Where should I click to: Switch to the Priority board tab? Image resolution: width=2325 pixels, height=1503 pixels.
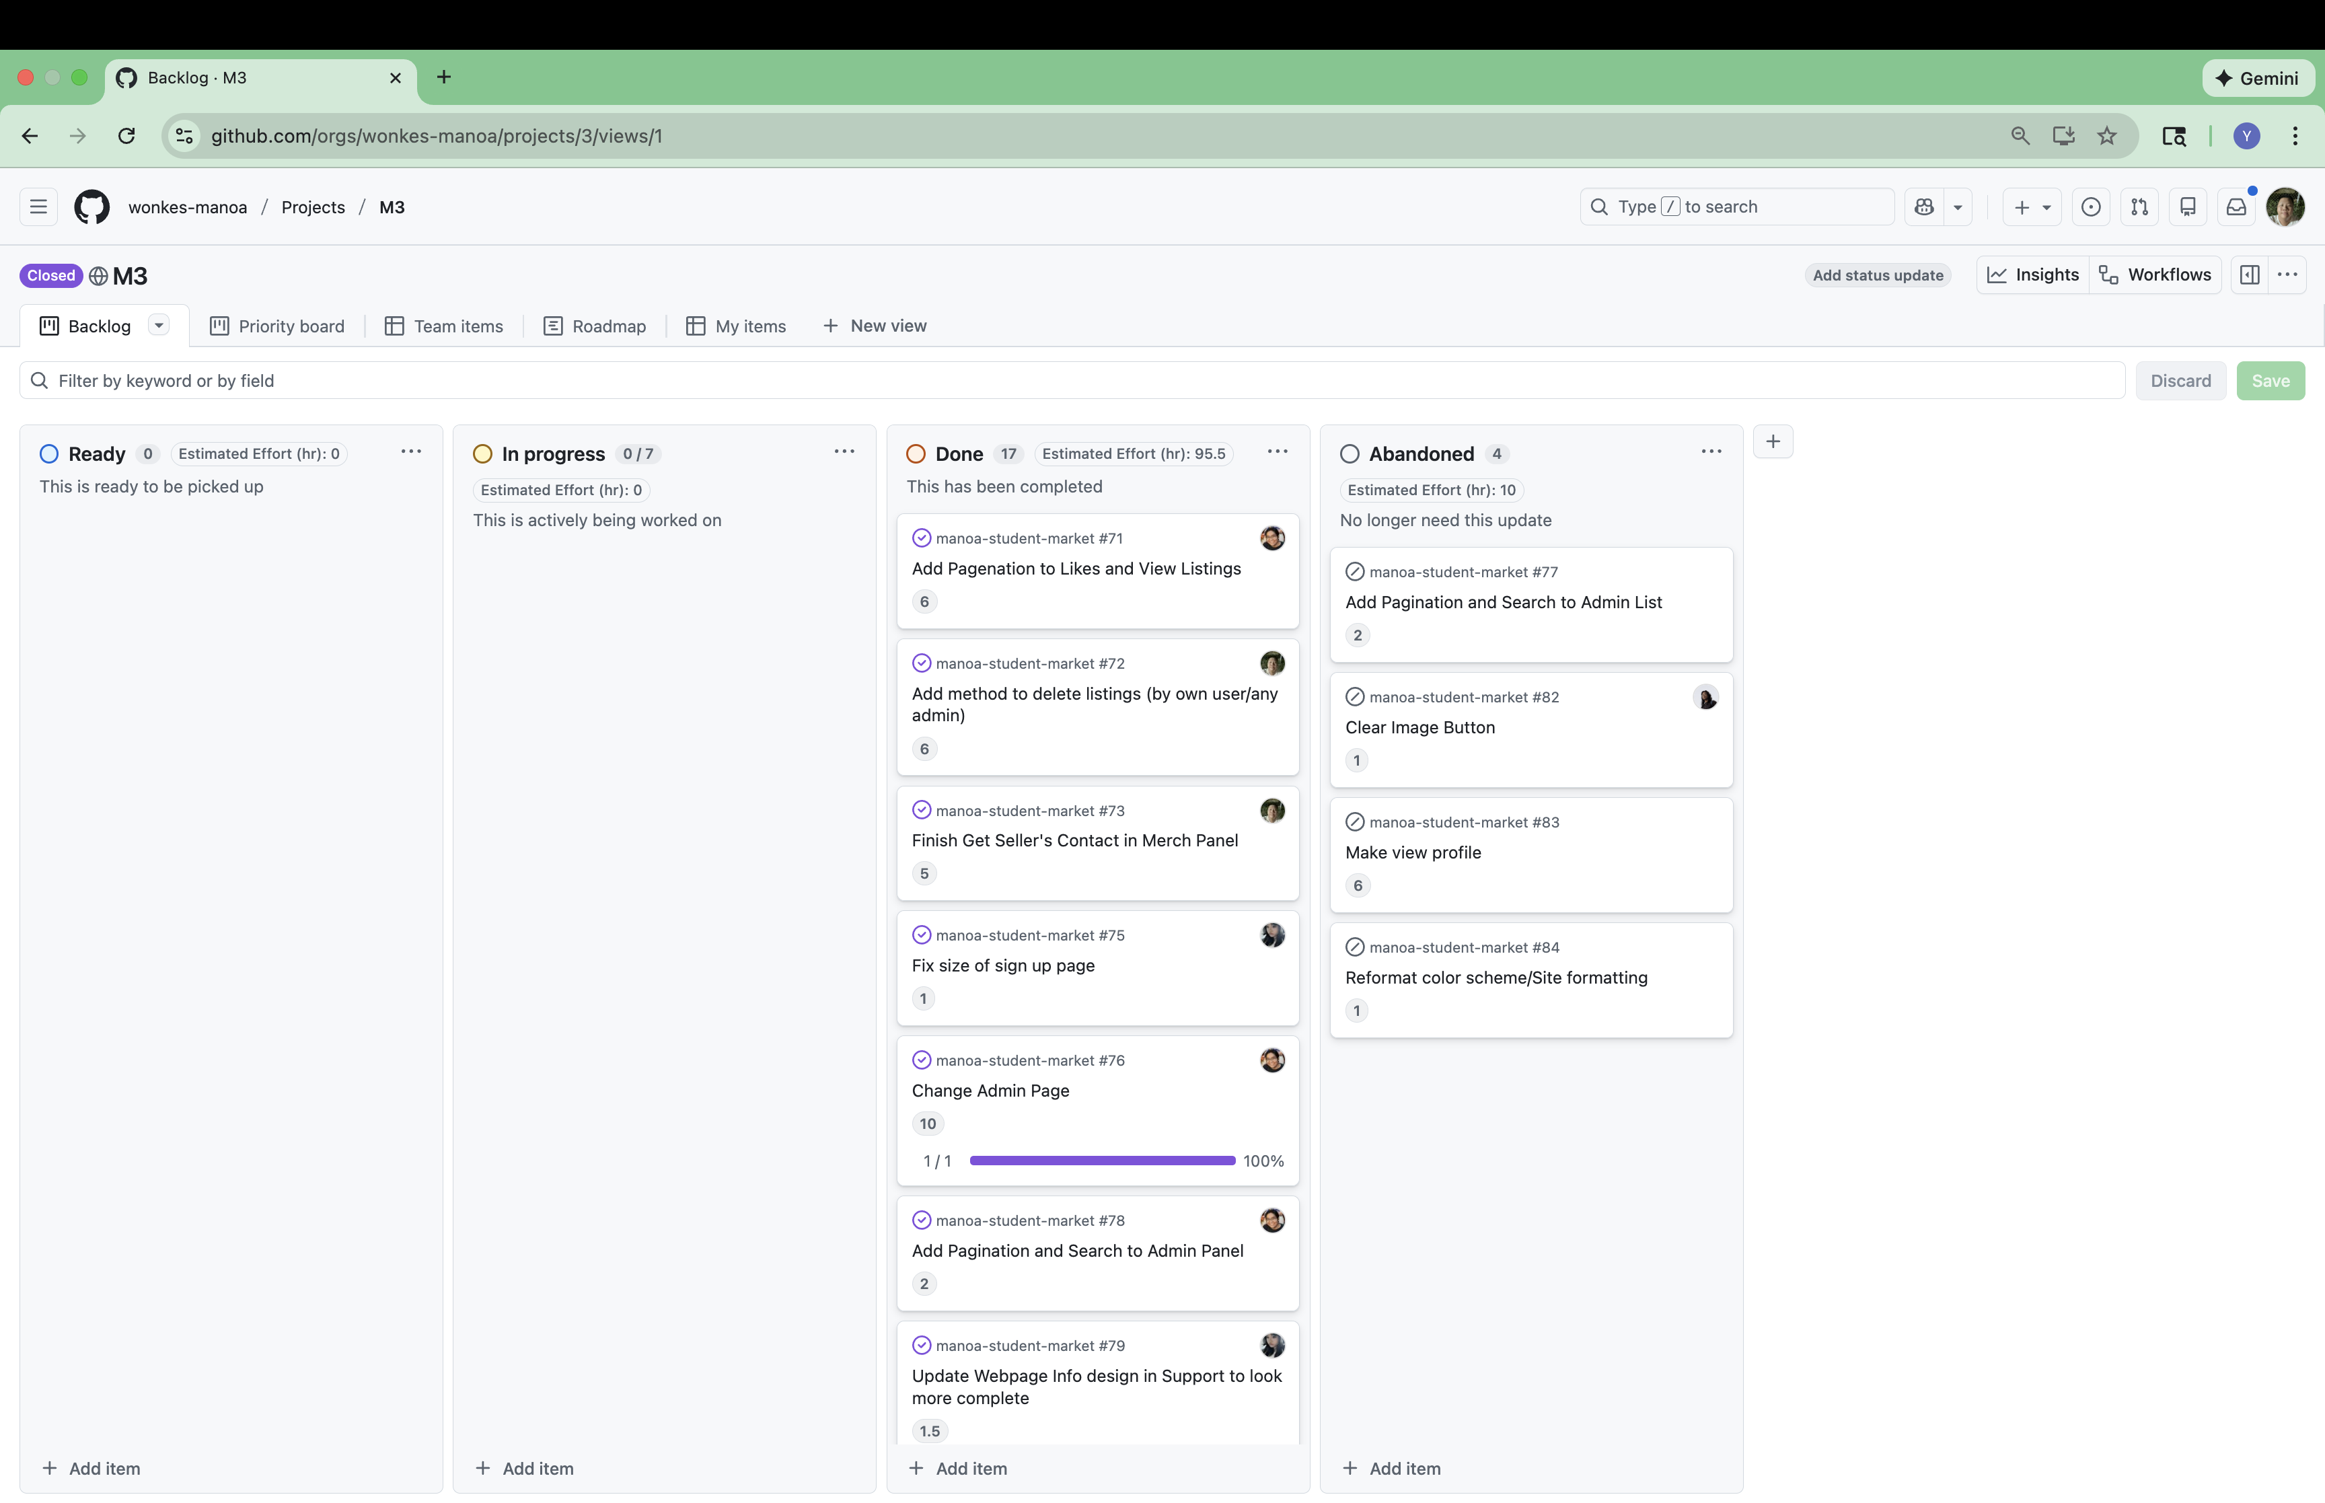click(x=277, y=326)
